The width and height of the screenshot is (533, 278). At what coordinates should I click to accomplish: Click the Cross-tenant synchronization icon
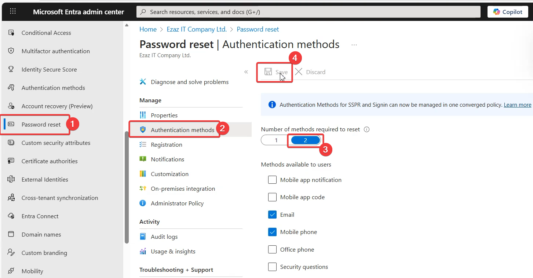[11, 198]
